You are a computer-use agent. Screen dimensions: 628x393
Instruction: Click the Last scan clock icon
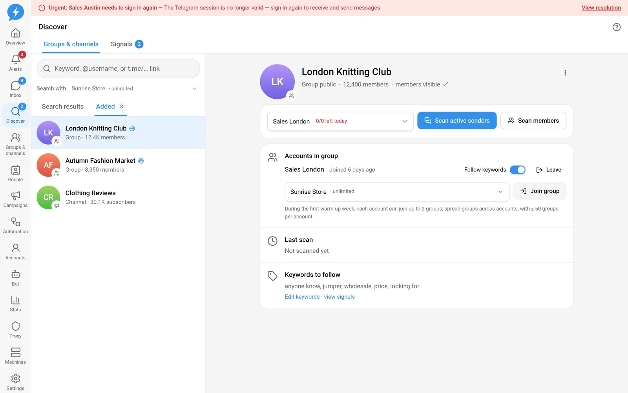(x=272, y=241)
